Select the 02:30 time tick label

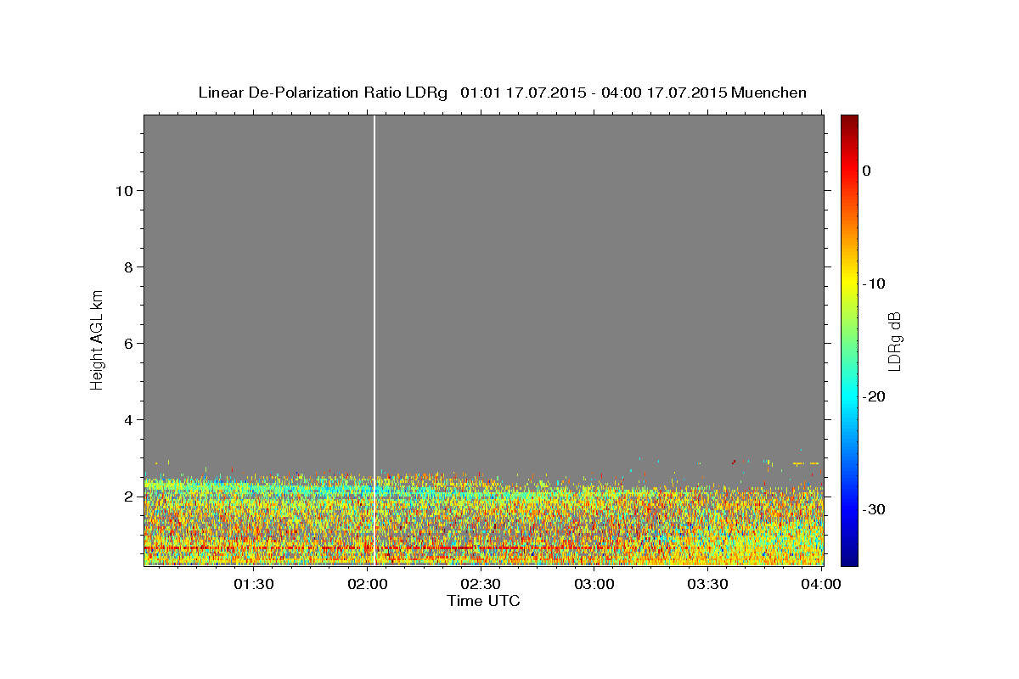click(481, 584)
